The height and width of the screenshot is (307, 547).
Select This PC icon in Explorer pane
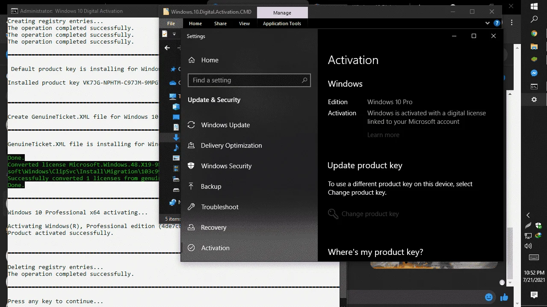click(173, 96)
